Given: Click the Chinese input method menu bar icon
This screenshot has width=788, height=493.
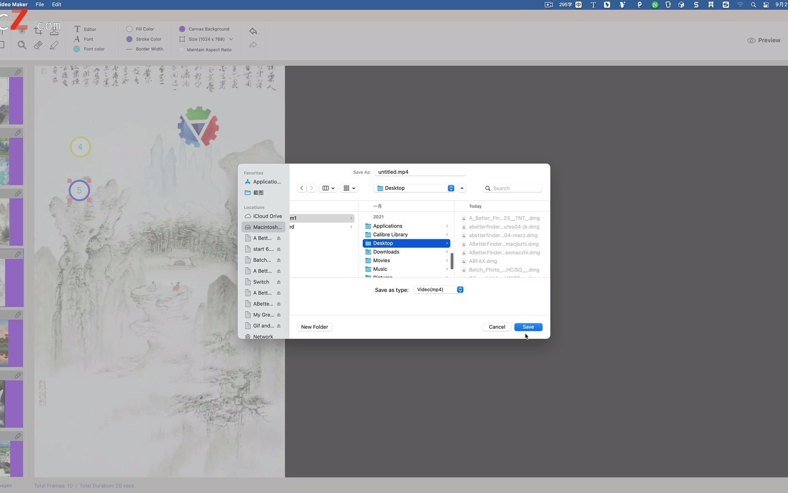Looking at the screenshot, I should [x=578, y=5].
